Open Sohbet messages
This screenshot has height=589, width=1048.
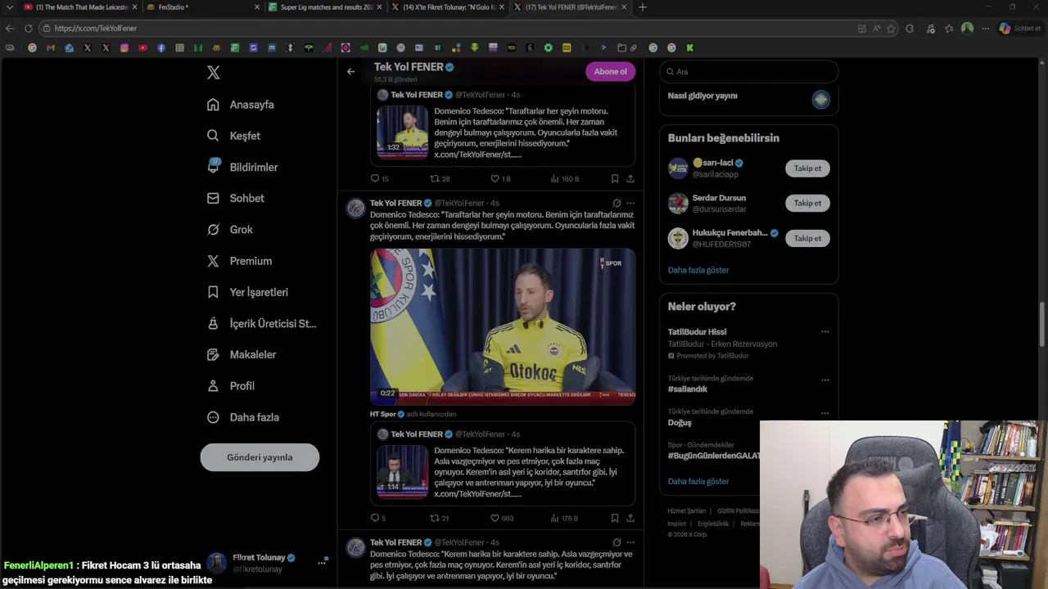pos(235,198)
